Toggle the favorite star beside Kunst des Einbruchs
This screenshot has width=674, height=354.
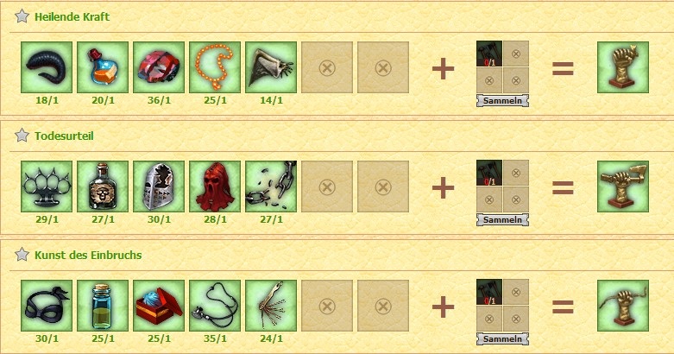point(22,255)
